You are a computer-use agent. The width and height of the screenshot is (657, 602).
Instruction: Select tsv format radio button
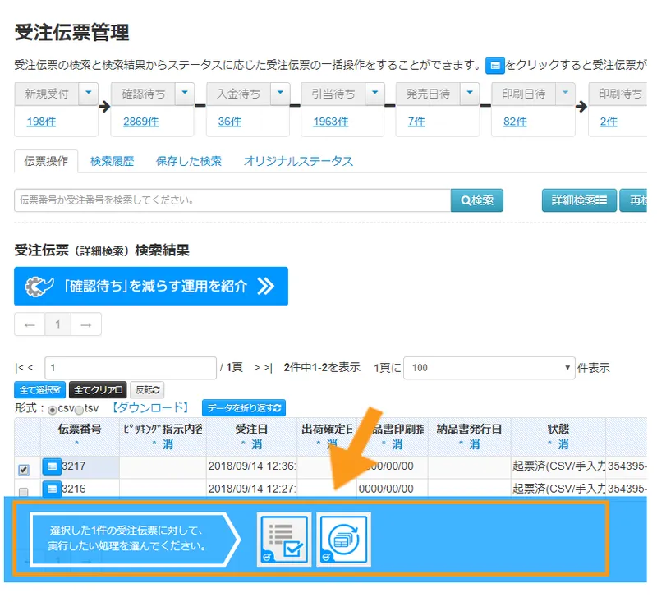point(79,410)
